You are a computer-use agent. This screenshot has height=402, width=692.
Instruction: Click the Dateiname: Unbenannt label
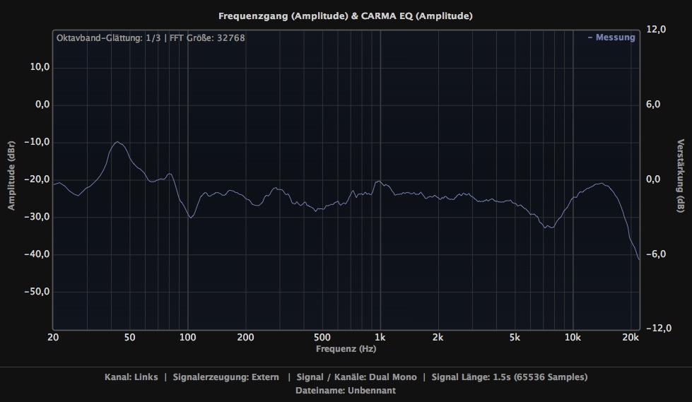pyautogui.click(x=346, y=390)
